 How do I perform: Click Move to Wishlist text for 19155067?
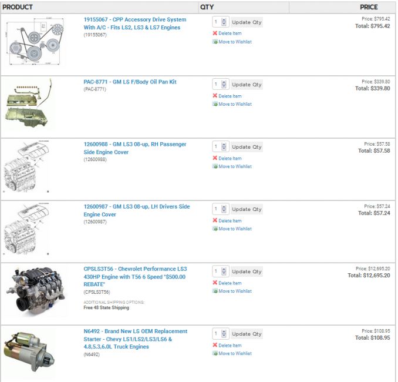235,42
